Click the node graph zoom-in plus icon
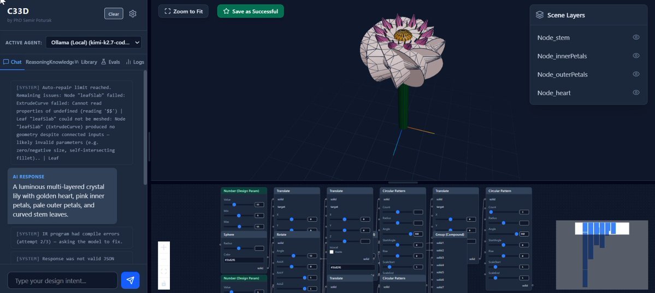This screenshot has height=293, width=655. pyautogui.click(x=164, y=248)
